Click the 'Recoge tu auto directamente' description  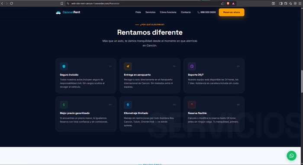[x=148, y=83]
